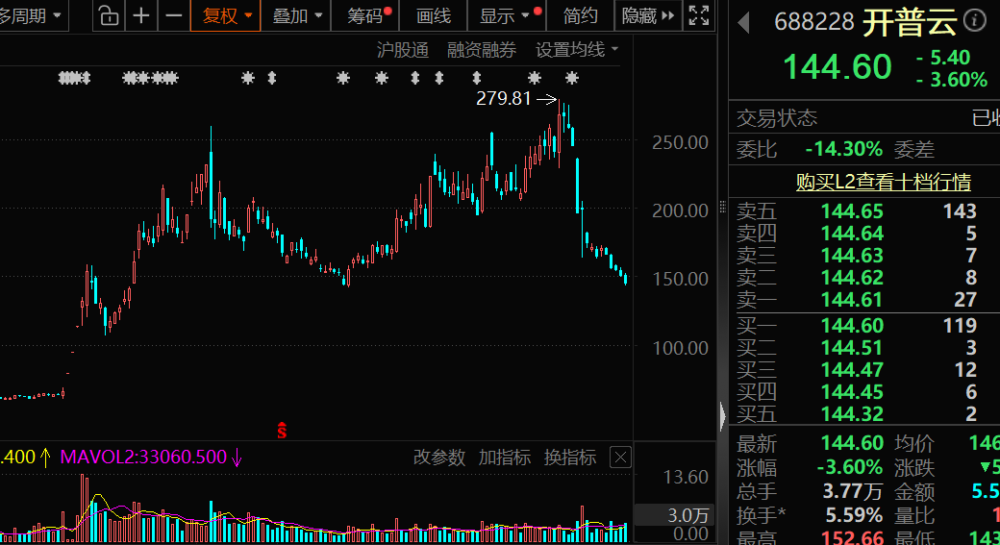Enter fullscreen with the expand arrows icon
Image resolution: width=1000 pixels, height=545 pixels.
coord(700,15)
